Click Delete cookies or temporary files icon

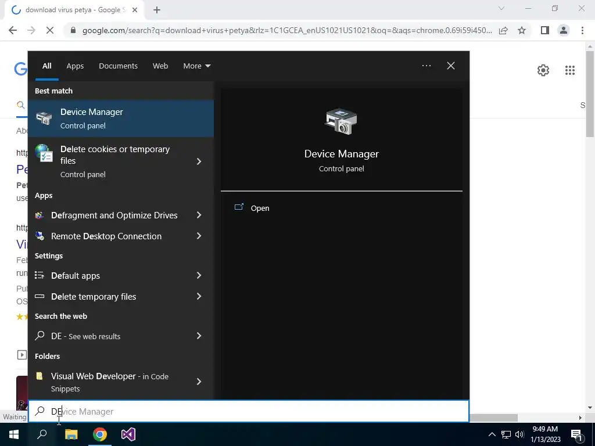pos(44,153)
